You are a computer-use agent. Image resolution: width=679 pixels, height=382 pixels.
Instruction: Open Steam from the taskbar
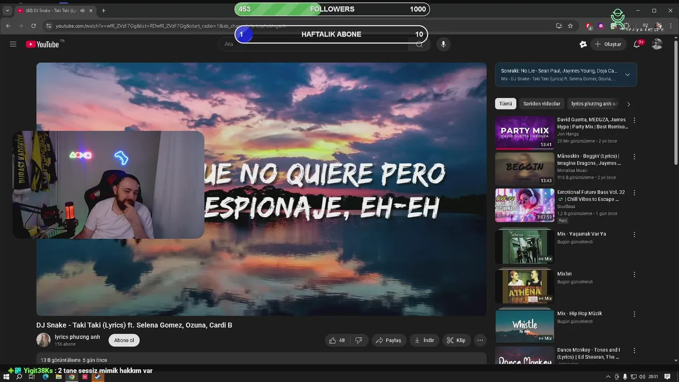point(98,377)
